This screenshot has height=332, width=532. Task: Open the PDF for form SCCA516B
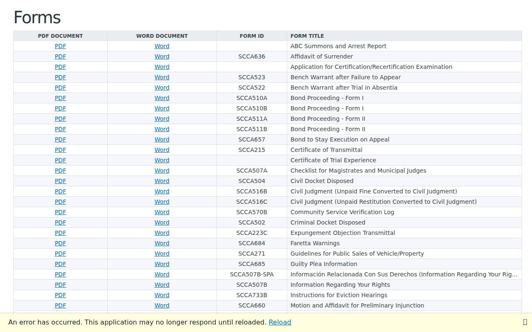[60, 191]
